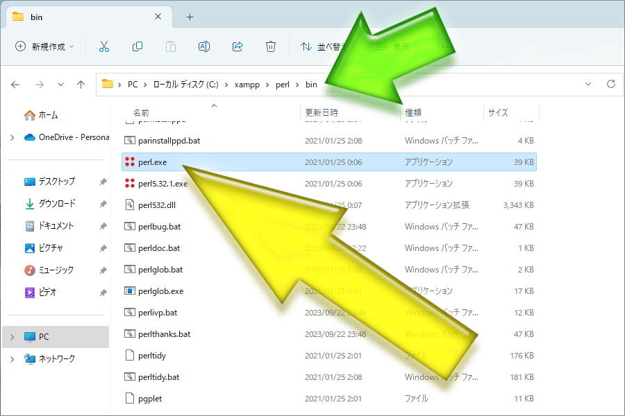
Task: Click the xampp breadcrumb segment
Action: (x=247, y=85)
